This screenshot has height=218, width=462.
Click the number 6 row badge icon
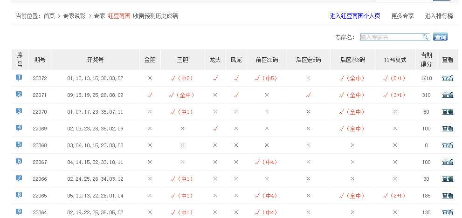(19, 162)
